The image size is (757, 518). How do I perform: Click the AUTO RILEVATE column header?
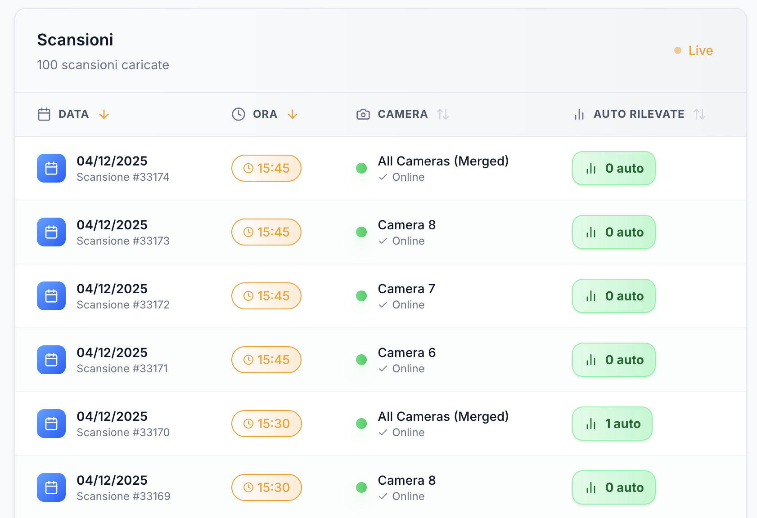(639, 114)
